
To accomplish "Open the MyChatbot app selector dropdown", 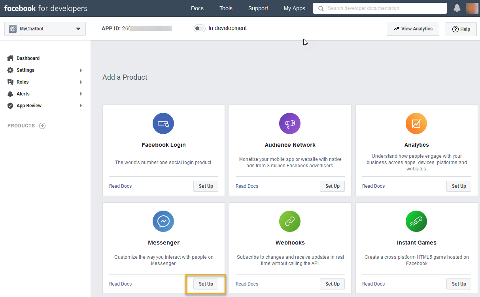I will 45,29.
